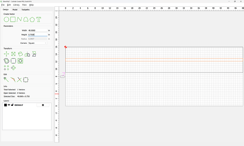Select the Create Polygon tool

click(x=32, y=19)
